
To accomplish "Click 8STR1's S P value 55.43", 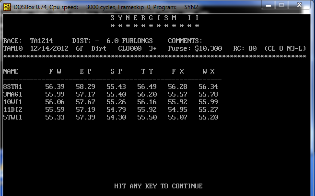I will point(117,87).
